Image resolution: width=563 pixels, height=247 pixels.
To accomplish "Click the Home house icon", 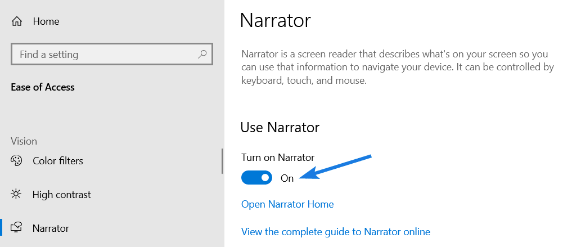I will (16, 21).
